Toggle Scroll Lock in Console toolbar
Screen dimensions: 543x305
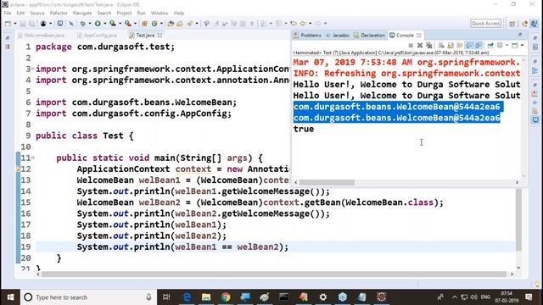(x=451, y=45)
